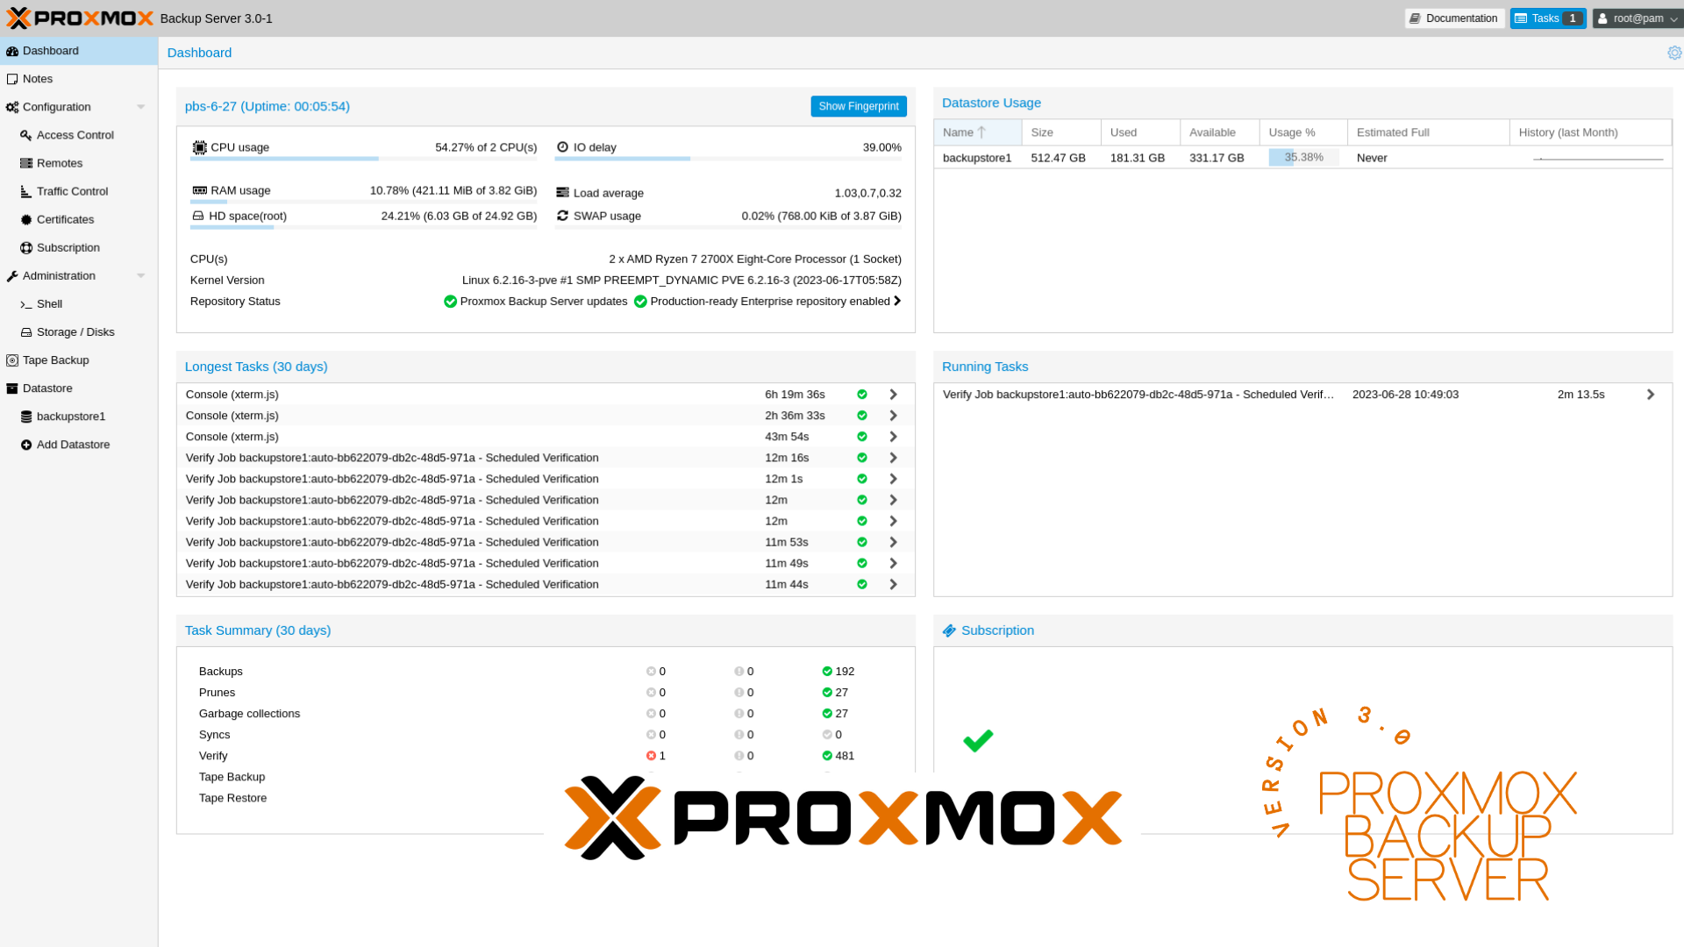This screenshot has height=947, width=1684.
Task: Open the Certificates panel
Action: click(x=65, y=219)
